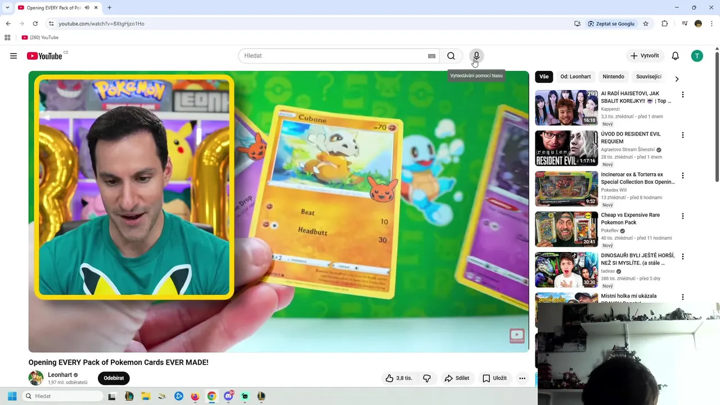Open Chrome extensions puzzle icon
Viewport: 720px width, 405px height.
[665, 24]
